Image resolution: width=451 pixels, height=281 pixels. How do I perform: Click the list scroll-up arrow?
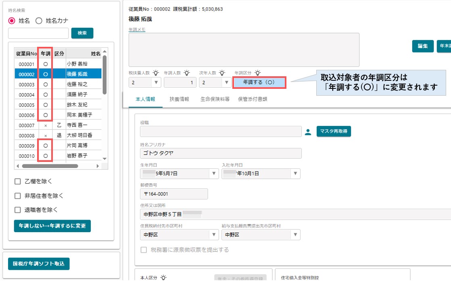click(x=104, y=52)
